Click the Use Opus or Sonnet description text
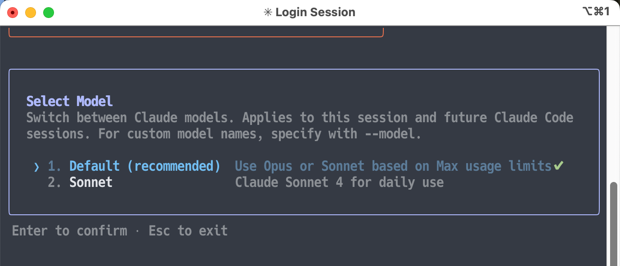The width and height of the screenshot is (620, 266). click(393, 166)
